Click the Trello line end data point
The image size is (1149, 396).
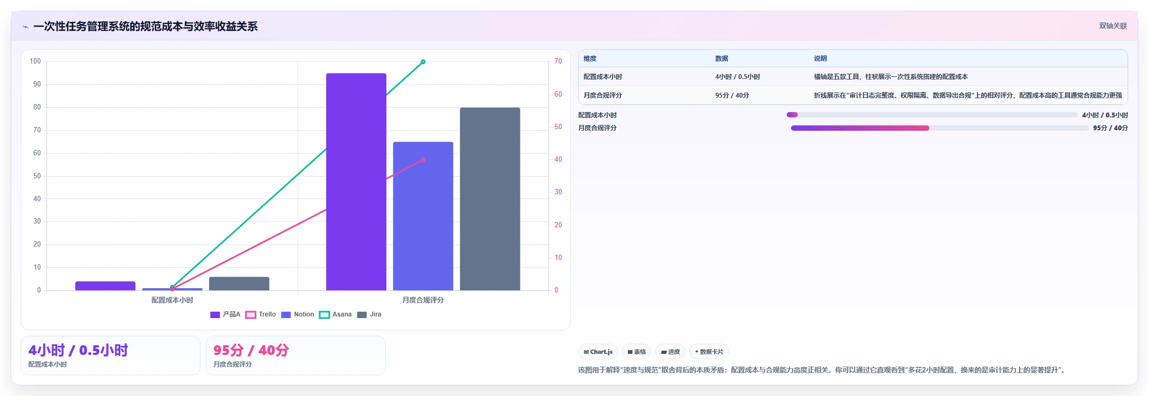(423, 160)
